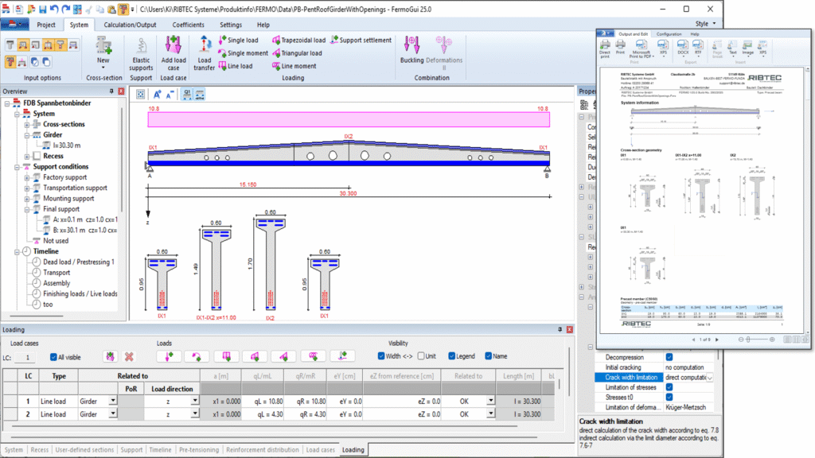Select Factory support in the tree

pyautogui.click(x=65, y=177)
